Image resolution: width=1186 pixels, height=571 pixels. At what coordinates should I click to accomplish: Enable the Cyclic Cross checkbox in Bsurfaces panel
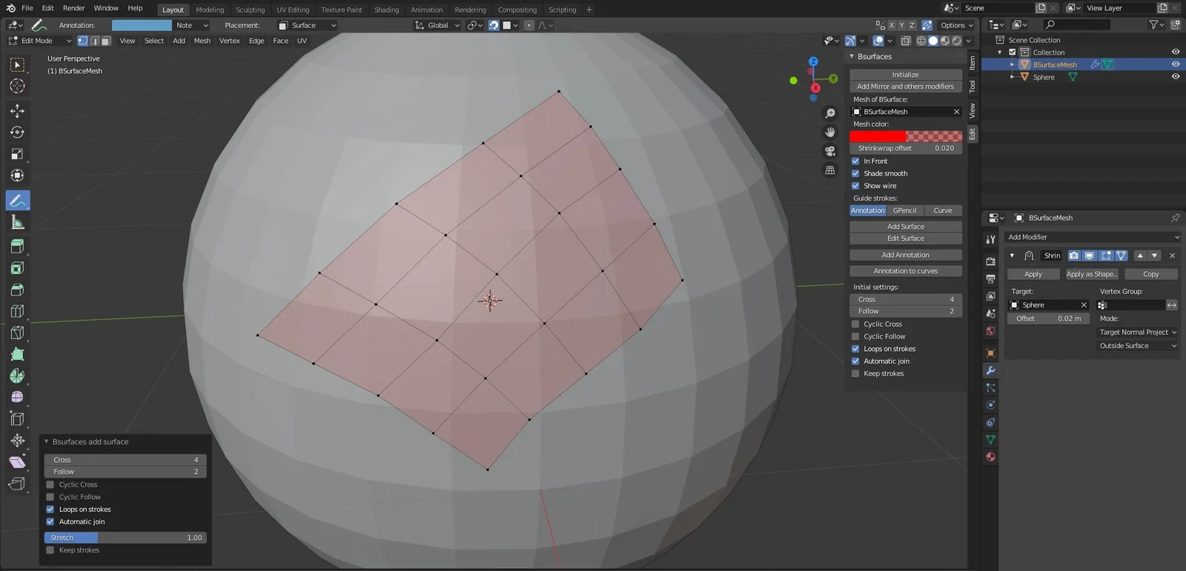[x=855, y=324]
